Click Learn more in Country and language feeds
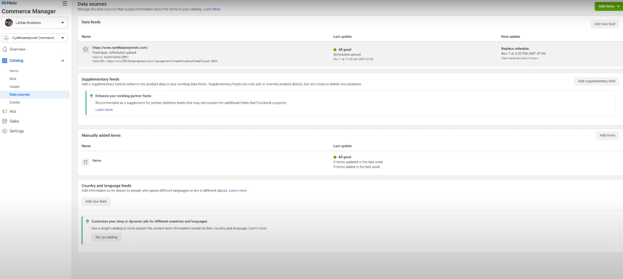 tap(238, 191)
